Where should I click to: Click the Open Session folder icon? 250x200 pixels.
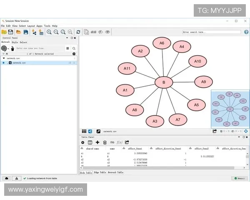pos(4,32)
